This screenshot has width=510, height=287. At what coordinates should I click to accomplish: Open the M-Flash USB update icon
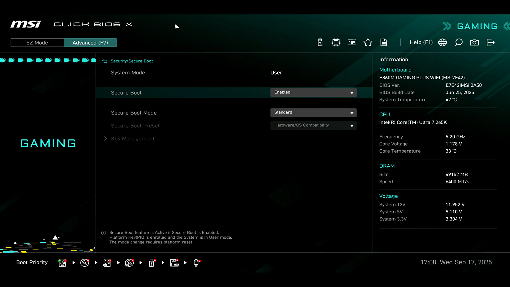pos(320,43)
